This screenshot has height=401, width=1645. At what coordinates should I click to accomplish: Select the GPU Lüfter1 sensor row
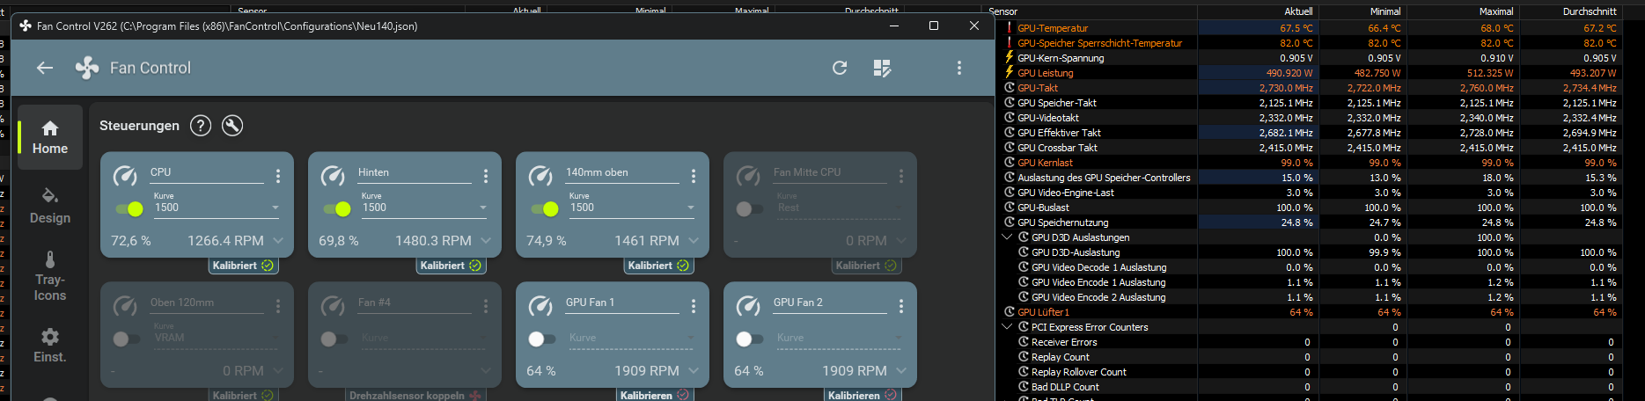coord(1311,312)
